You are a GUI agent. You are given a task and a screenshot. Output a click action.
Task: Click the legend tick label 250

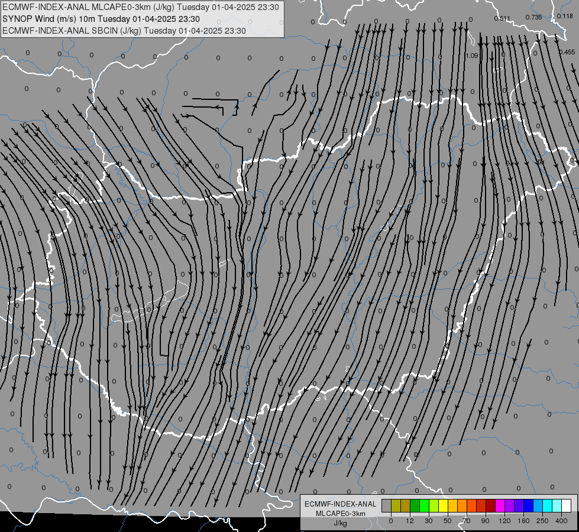pyautogui.click(x=543, y=521)
